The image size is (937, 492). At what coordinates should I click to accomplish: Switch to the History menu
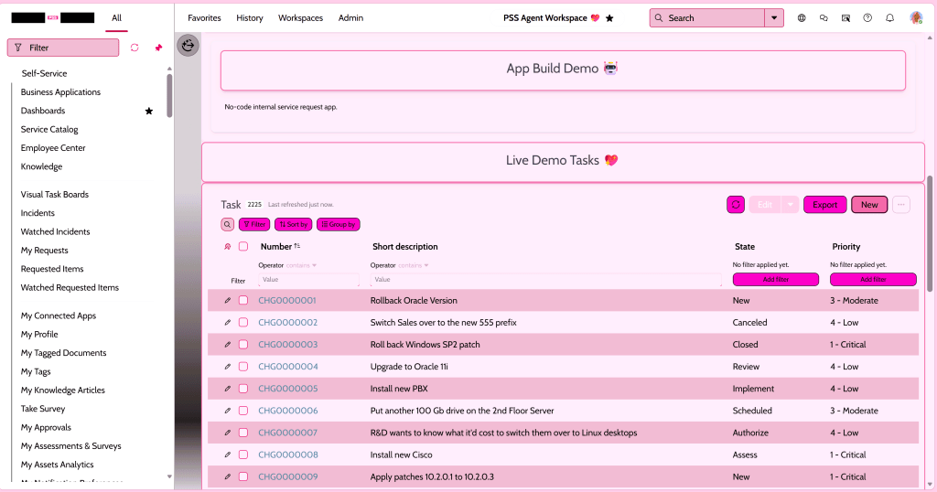click(249, 18)
